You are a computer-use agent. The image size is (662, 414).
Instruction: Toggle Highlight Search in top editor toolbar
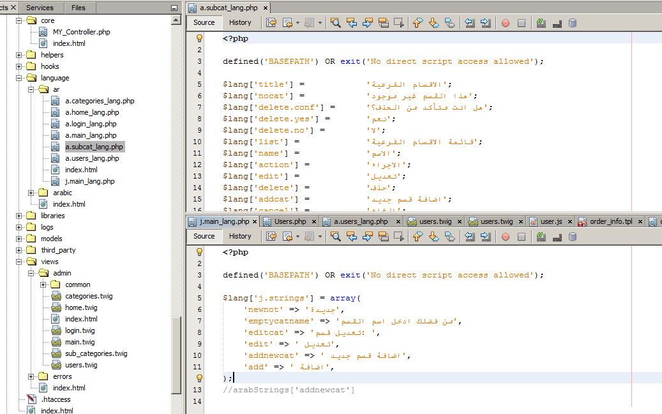(x=383, y=23)
